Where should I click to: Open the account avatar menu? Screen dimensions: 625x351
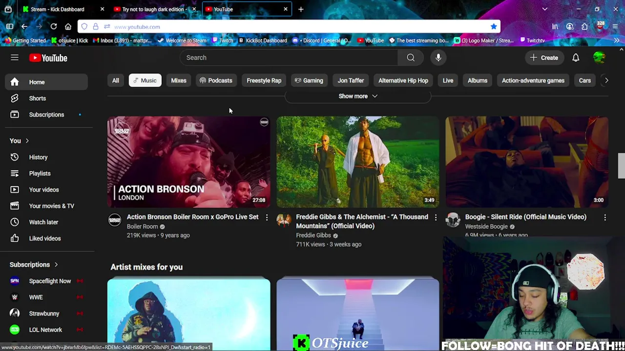point(599,58)
